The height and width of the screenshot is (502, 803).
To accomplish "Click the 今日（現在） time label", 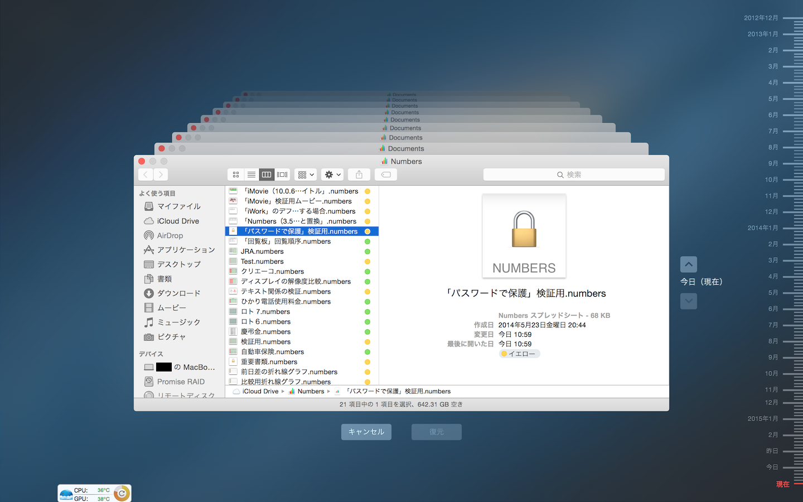I will [x=701, y=282].
